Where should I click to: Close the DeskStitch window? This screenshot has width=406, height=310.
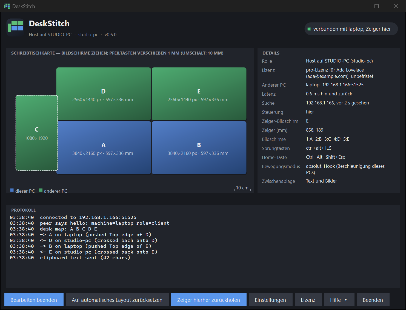[396, 6]
